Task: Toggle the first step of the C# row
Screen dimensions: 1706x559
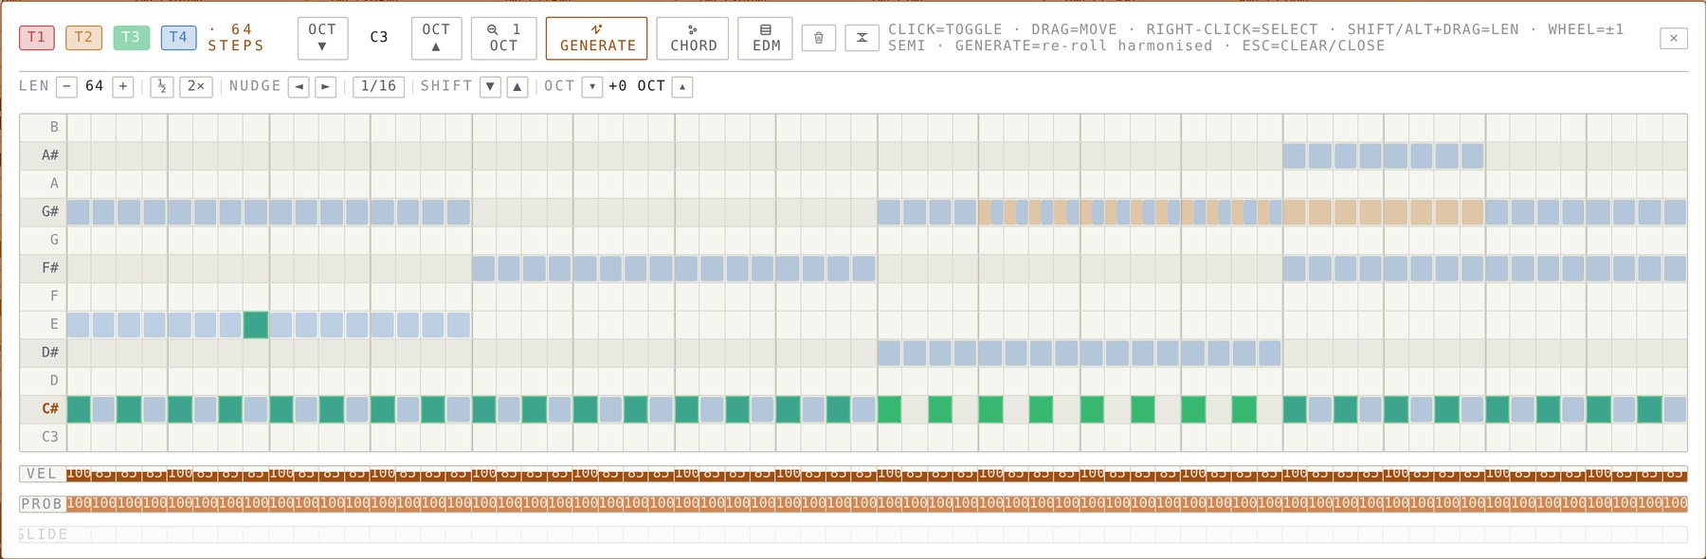Action: 79,409
